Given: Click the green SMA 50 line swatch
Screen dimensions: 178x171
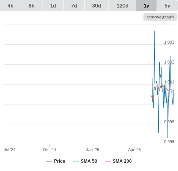Looking at the screenshot, I should [x=76, y=161].
